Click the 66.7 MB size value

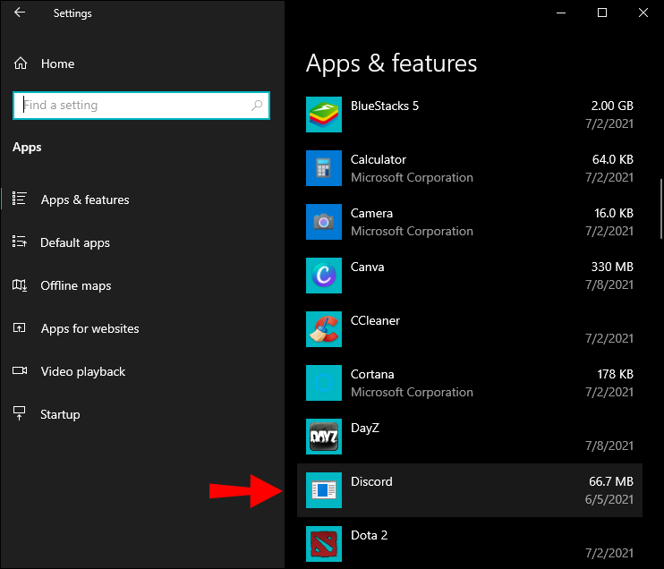[611, 482]
